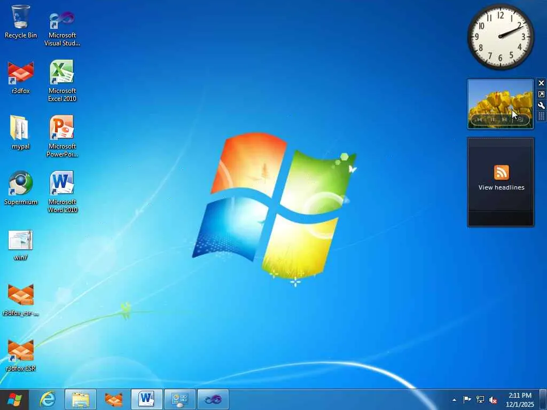Click the Show desktop strip on taskbar
Image resolution: width=547 pixels, height=410 pixels.
[543, 399]
